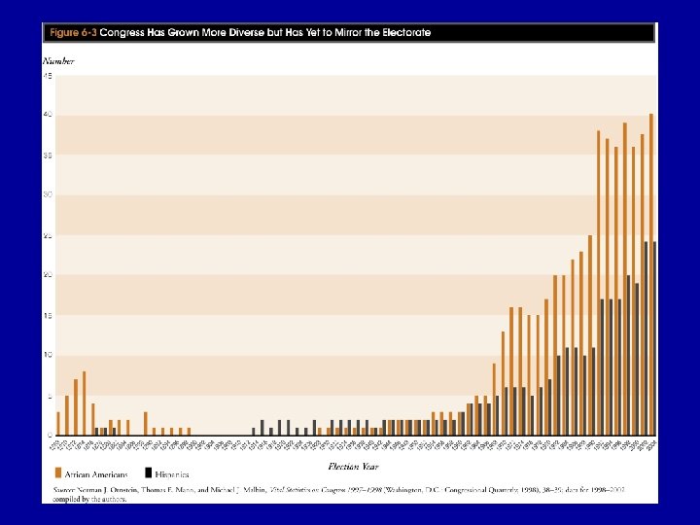Click the 10 tick label on the y-axis
The image size is (700, 525).
pyautogui.click(x=48, y=355)
